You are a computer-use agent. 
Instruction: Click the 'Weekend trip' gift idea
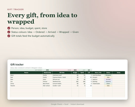click(x=62, y=81)
